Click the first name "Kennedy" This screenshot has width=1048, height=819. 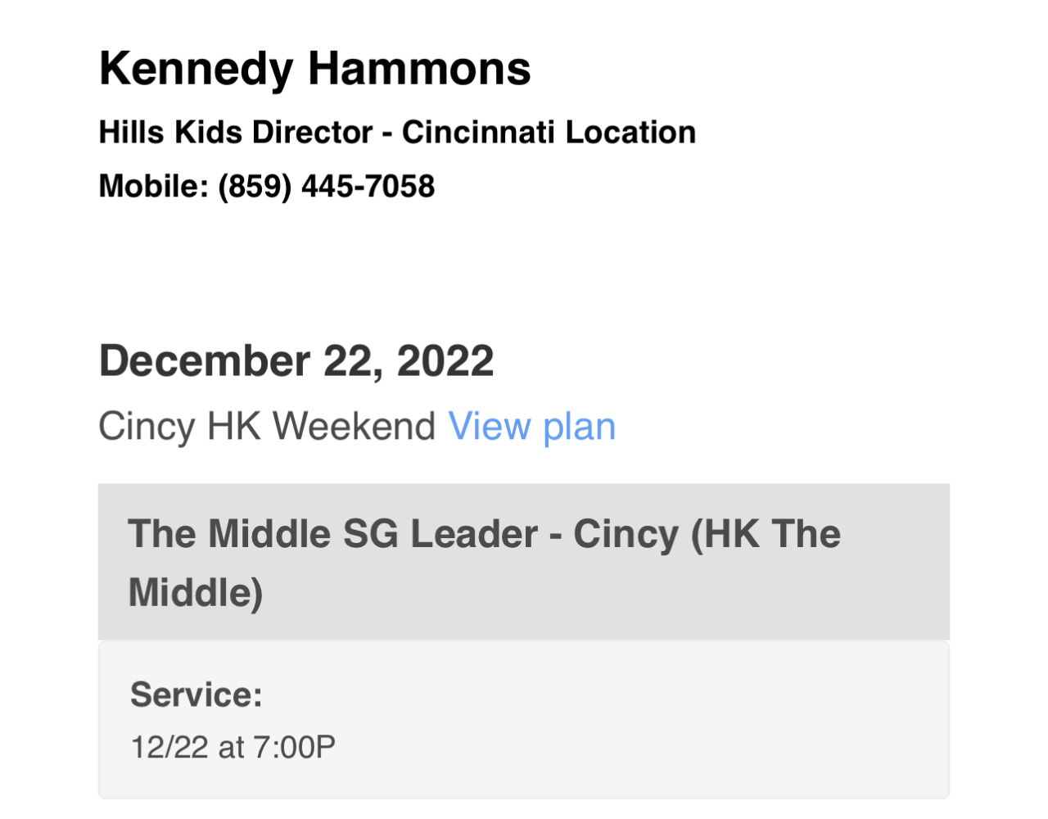pos(196,69)
